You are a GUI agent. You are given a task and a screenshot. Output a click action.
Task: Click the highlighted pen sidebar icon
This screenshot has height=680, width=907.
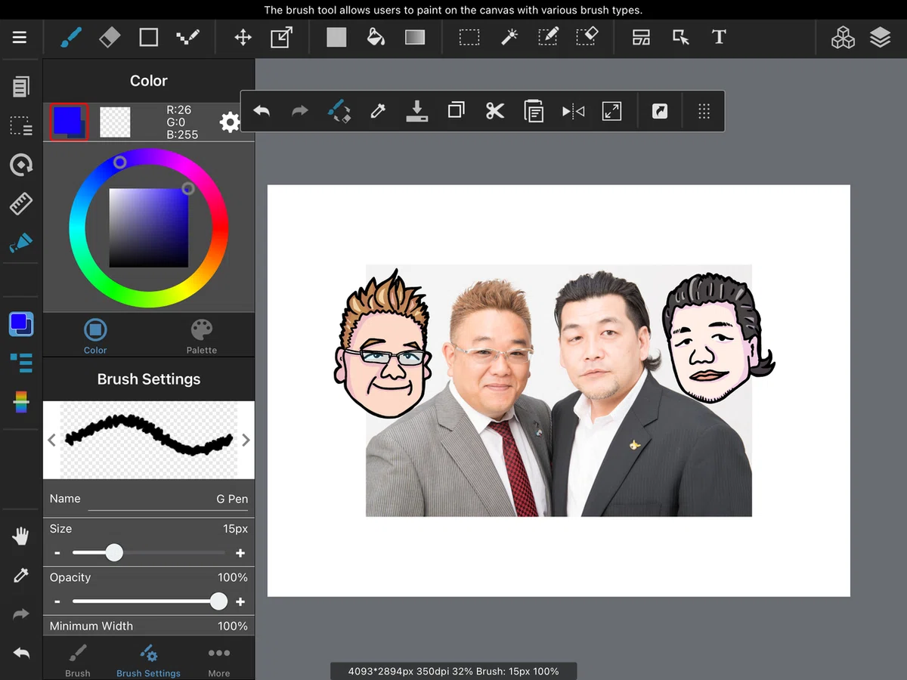click(x=21, y=243)
